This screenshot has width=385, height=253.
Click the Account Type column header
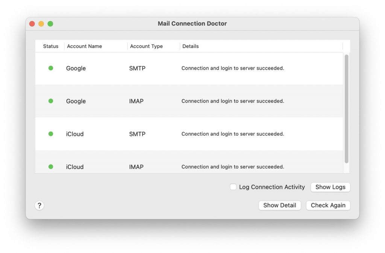(x=146, y=46)
